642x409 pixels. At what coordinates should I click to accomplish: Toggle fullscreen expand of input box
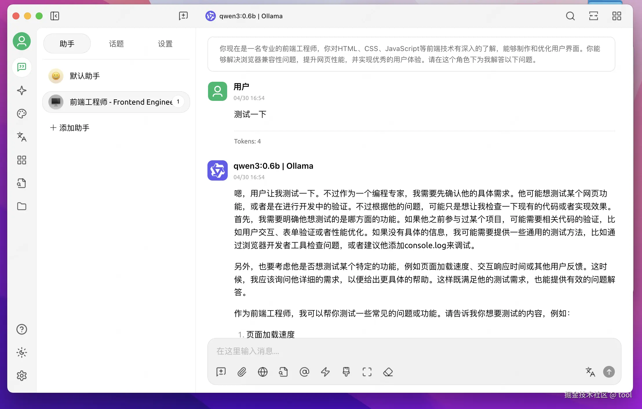pos(367,372)
